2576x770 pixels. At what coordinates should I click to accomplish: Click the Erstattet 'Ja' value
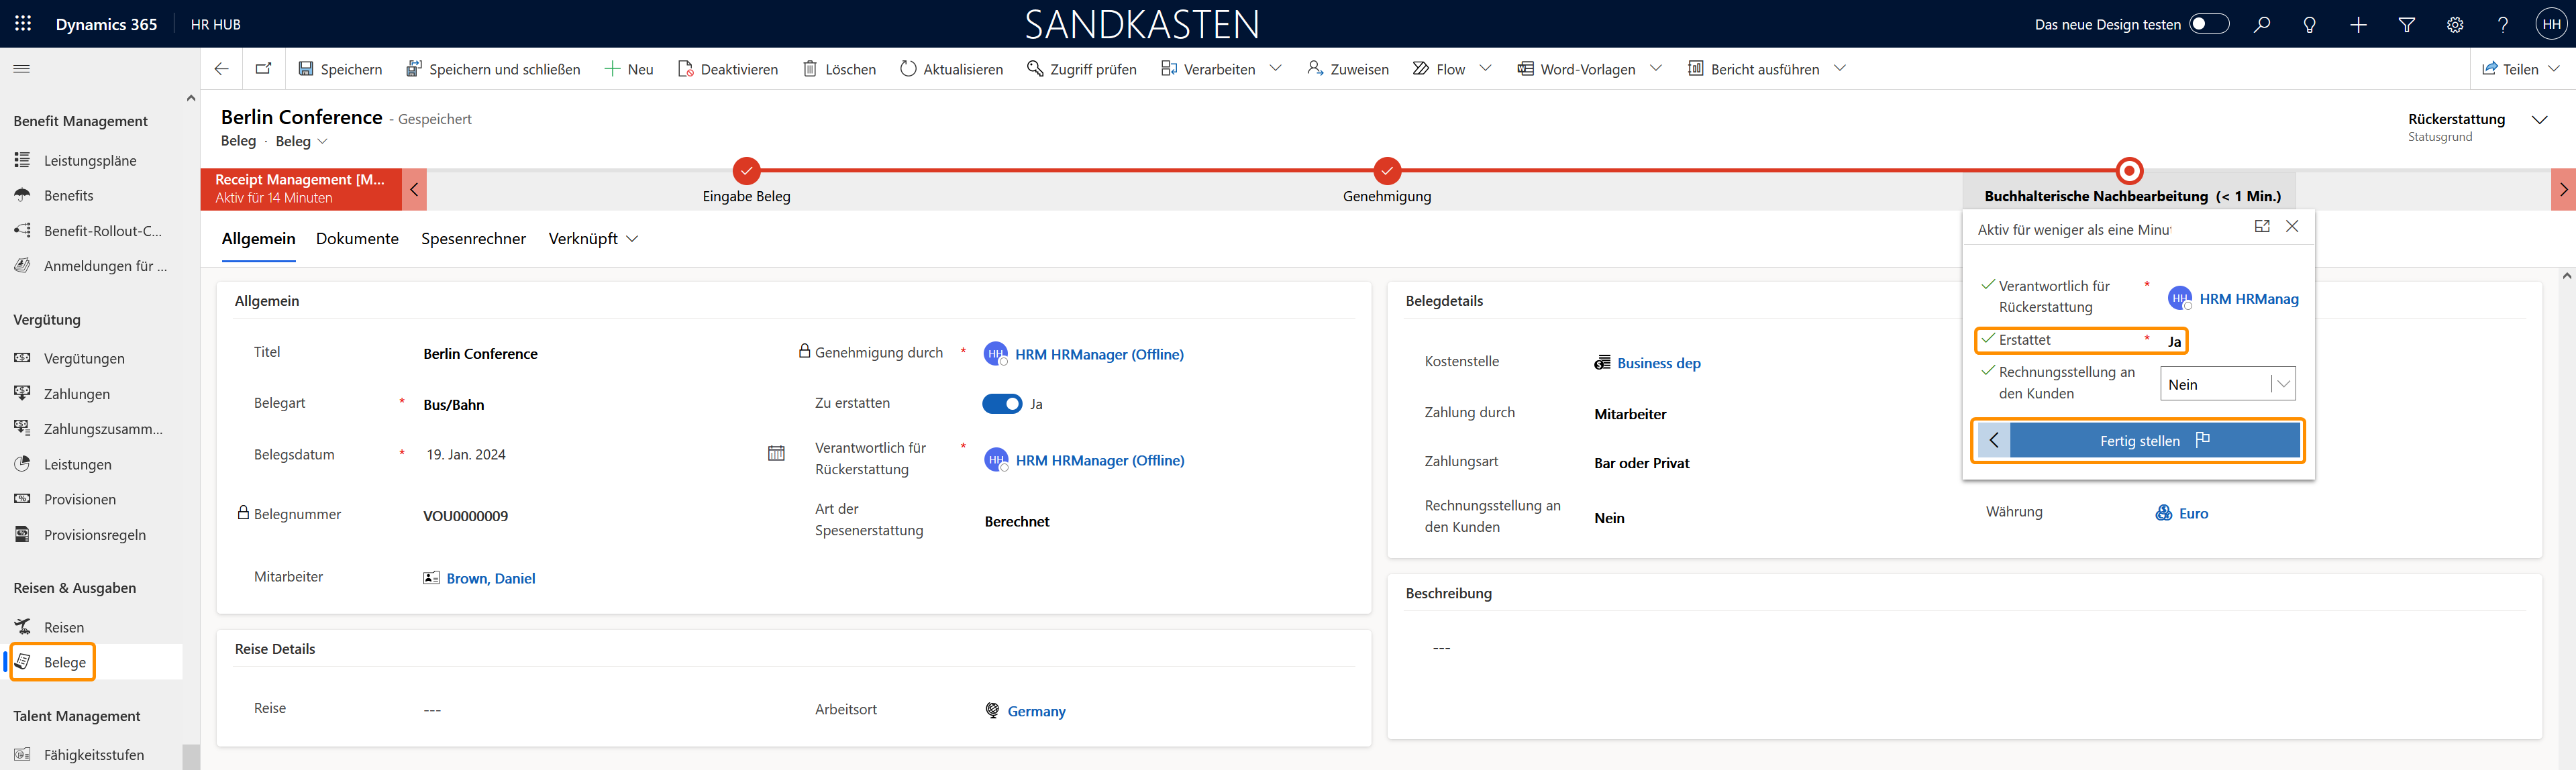[x=2174, y=342]
